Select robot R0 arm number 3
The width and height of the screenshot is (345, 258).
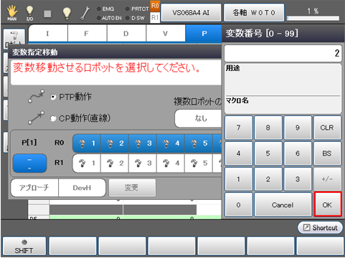(143, 143)
